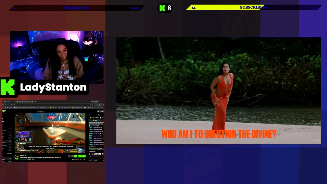Click the Hitta17 channel avatar
Viewport: 327px width, 184px height.
tap(17, 157)
